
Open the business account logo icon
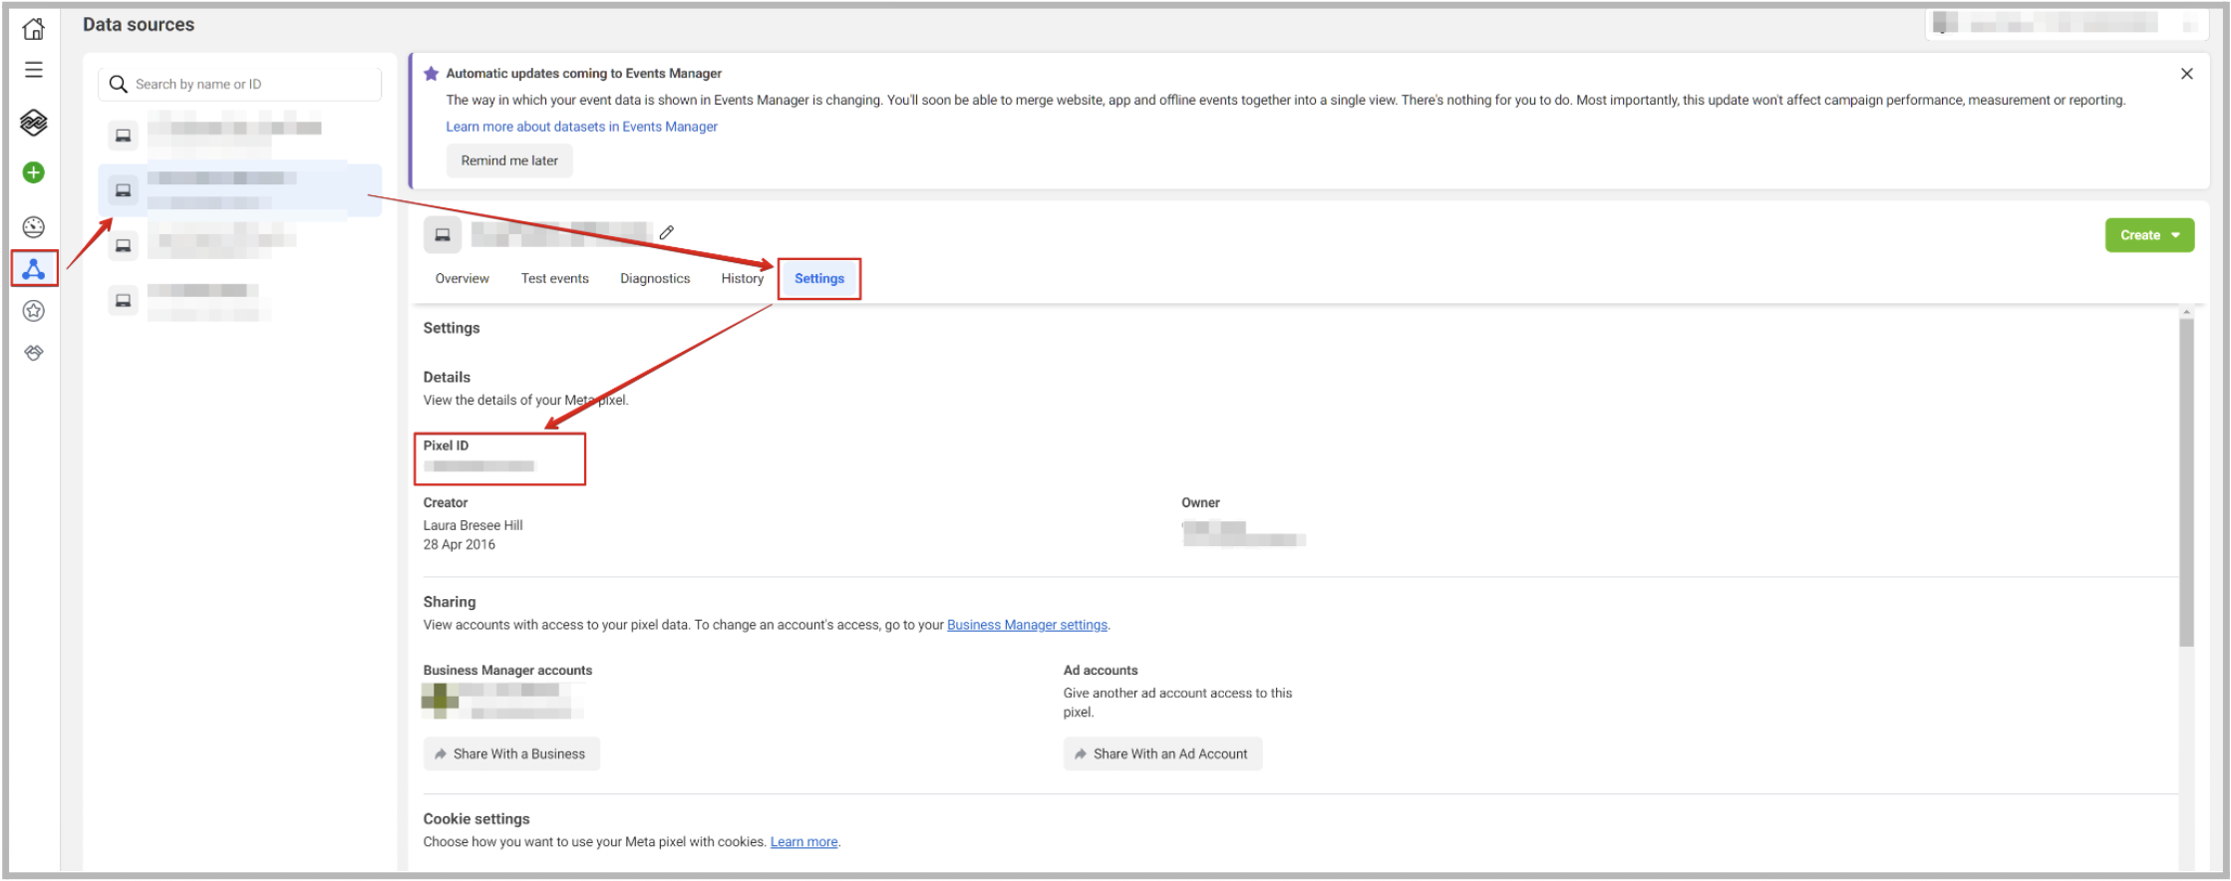pyautogui.click(x=34, y=123)
